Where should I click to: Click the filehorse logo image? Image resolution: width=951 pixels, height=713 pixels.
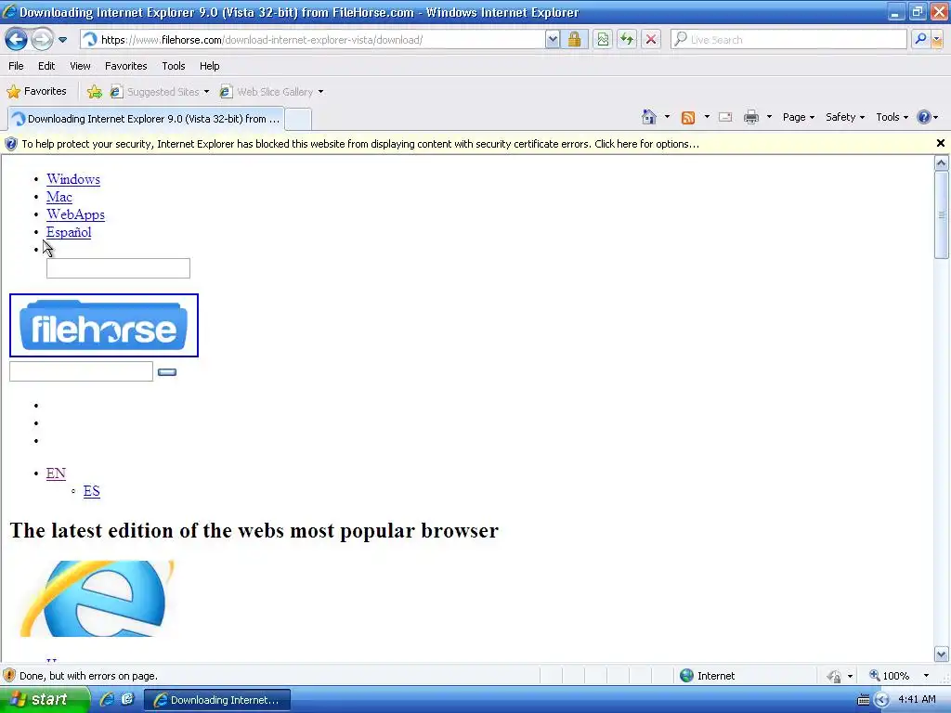pos(104,326)
